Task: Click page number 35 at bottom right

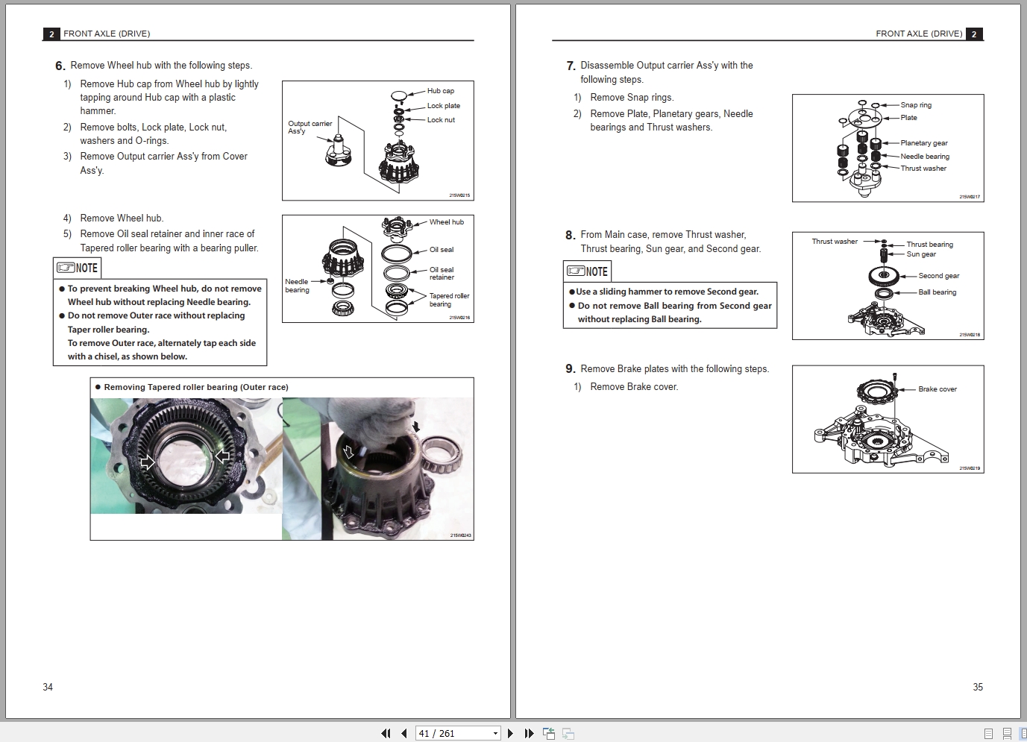Action: (x=978, y=687)
